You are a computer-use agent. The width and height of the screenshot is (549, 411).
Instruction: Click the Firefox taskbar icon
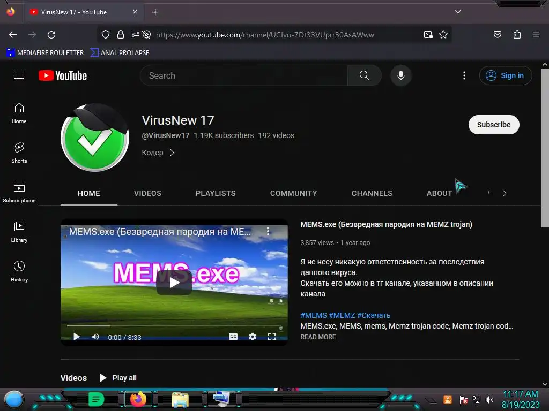tap(138, 399)
